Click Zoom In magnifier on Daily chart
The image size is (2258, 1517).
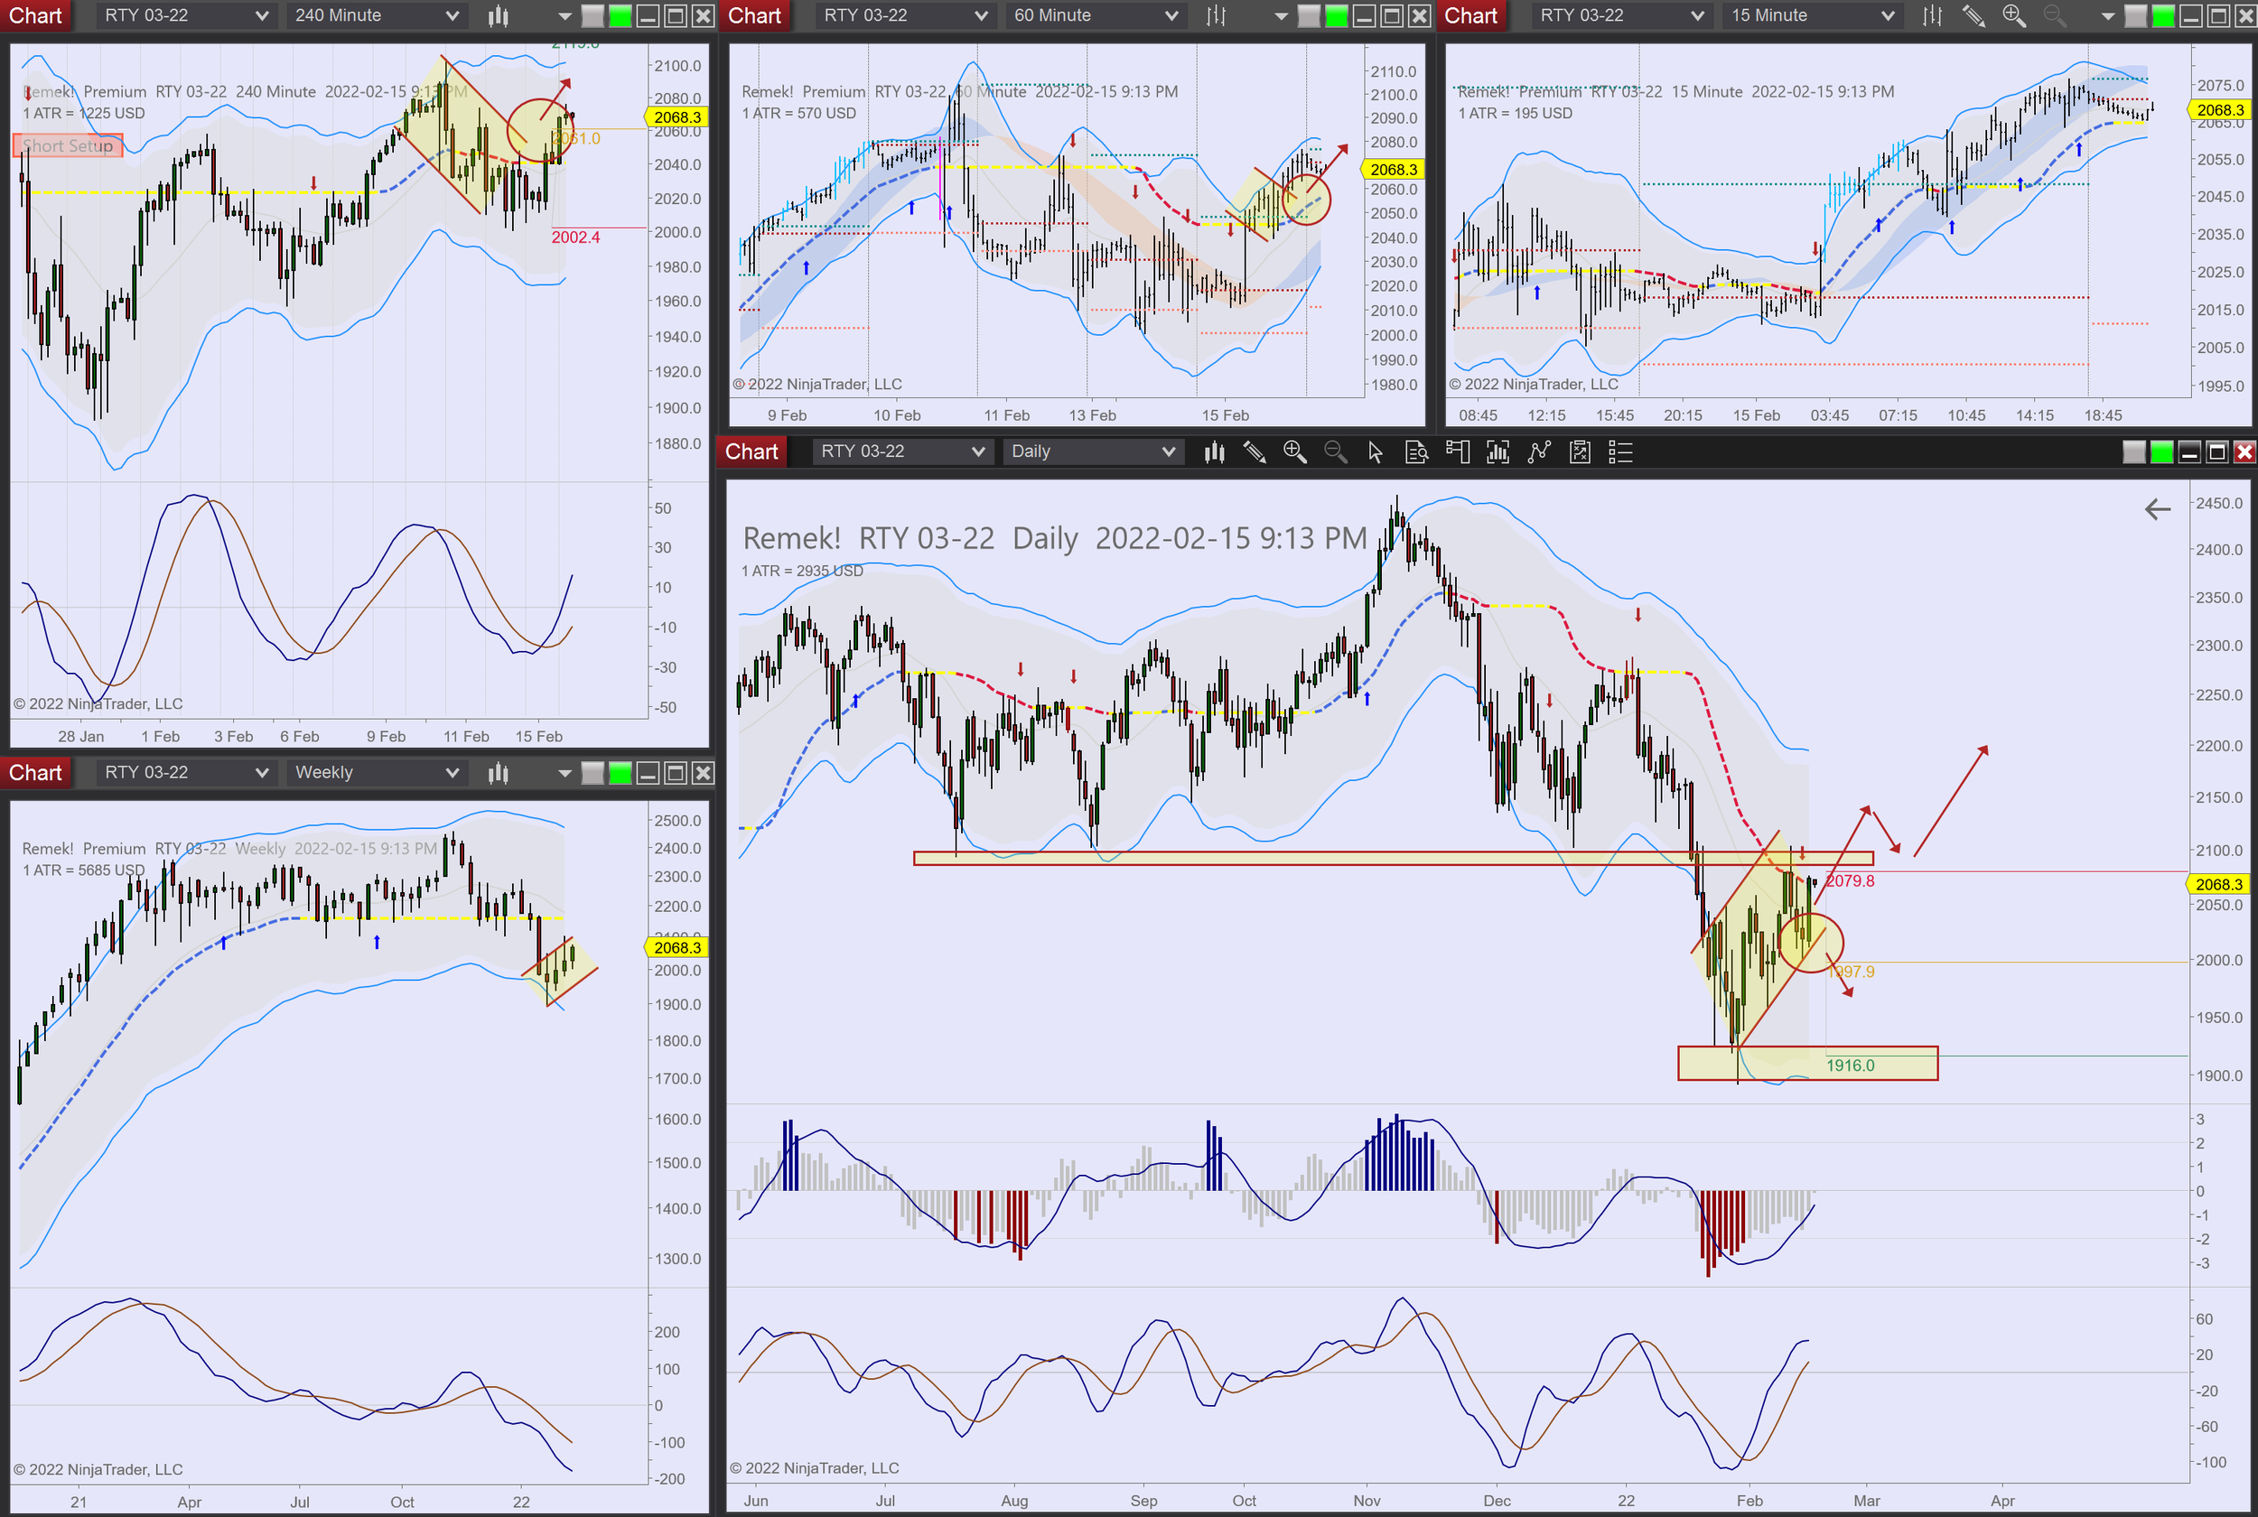tap(1294, 451)
